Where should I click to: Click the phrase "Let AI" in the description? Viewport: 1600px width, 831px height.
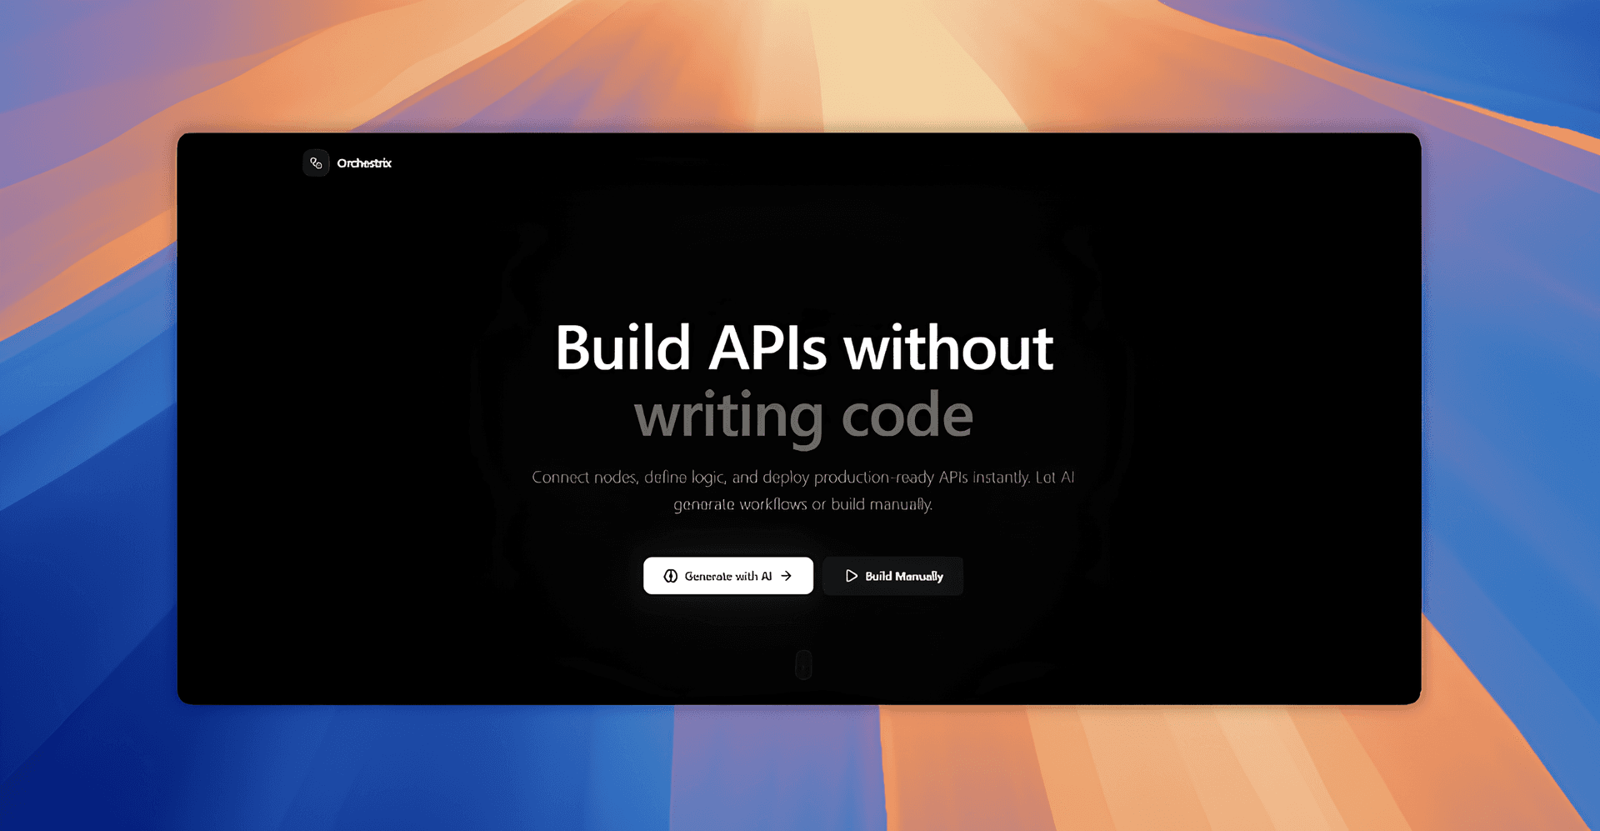click(x=1054, y=478)
